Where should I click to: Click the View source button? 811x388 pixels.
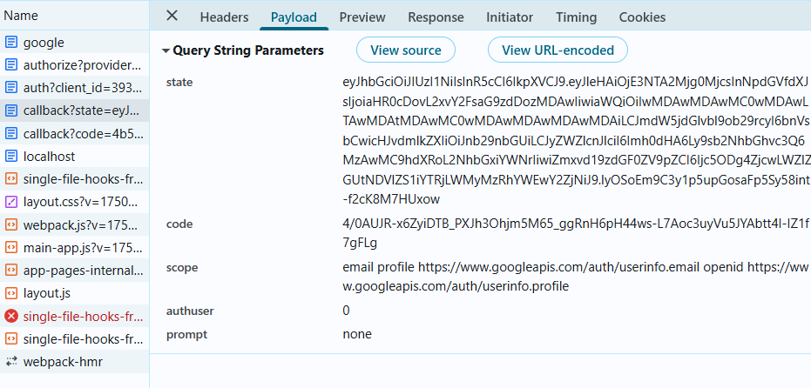pyautogui.click(x=406, y=50)
